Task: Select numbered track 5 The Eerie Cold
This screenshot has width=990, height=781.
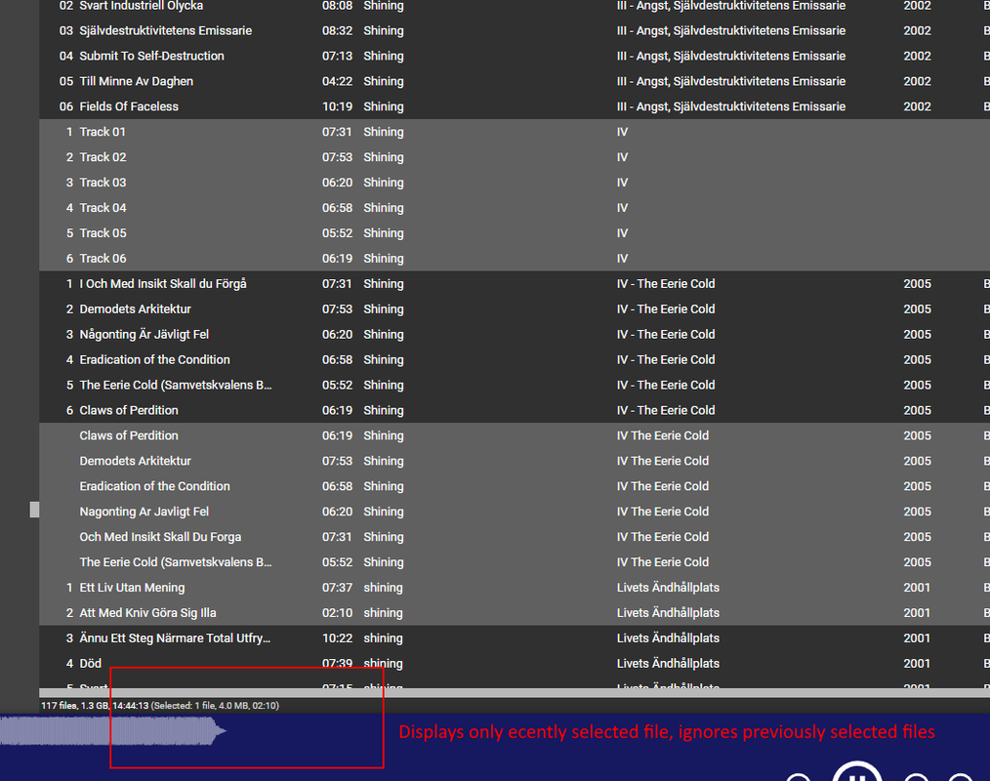Action: [515, 386]
